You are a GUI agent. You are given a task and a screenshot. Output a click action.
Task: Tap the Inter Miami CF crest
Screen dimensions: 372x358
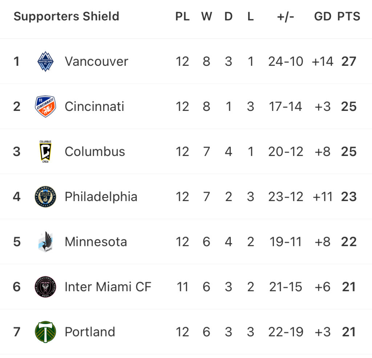pos(45,287)
